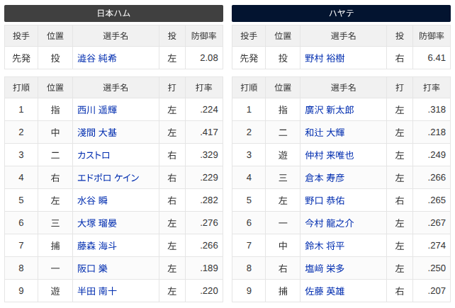Select 鈴木 将平 center fielder link

click(325, 246)
